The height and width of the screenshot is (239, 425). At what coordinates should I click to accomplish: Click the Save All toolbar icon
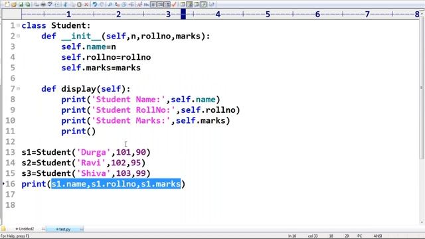(x=28, y=5)
